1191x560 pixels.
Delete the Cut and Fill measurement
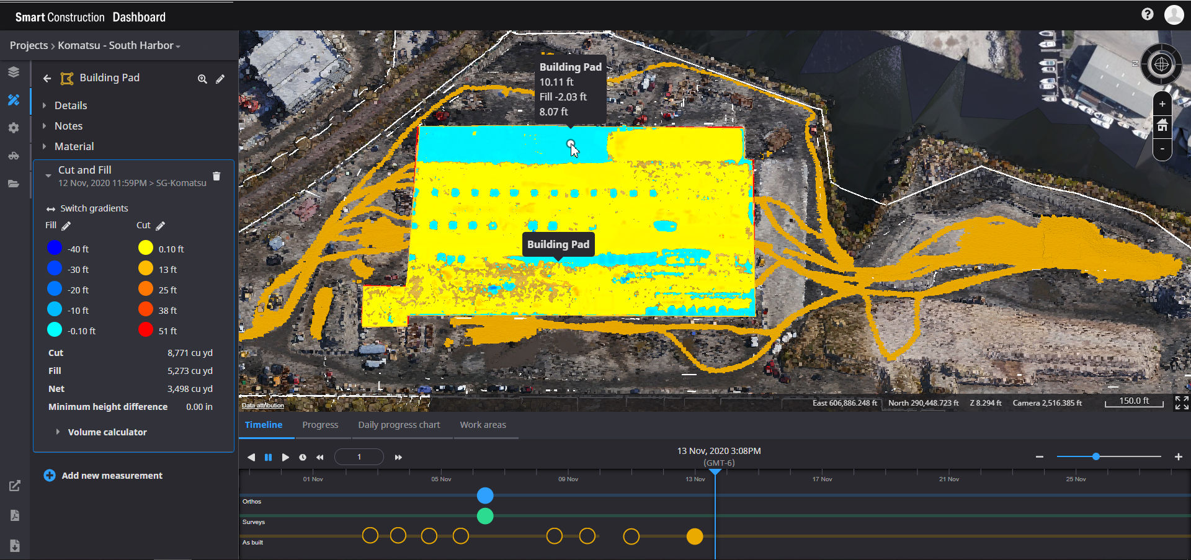[216, 176]
